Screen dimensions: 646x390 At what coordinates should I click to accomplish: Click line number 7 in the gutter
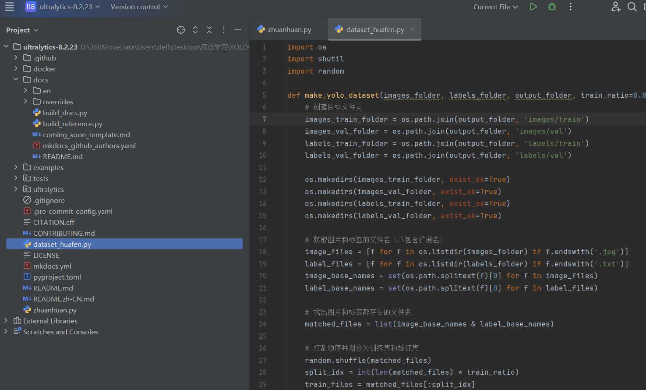(x=264, y=119)
